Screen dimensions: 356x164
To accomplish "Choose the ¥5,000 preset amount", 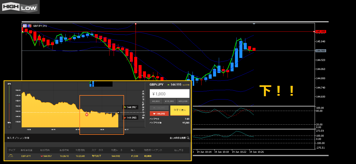I will [x=156, y=101].
